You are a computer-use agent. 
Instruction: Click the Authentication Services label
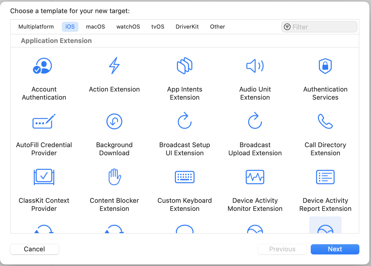pos(325,93)
